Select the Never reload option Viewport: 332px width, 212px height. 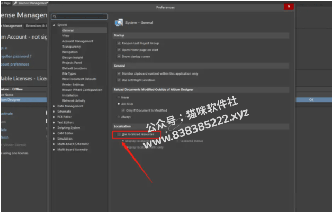tap(119, 97)
